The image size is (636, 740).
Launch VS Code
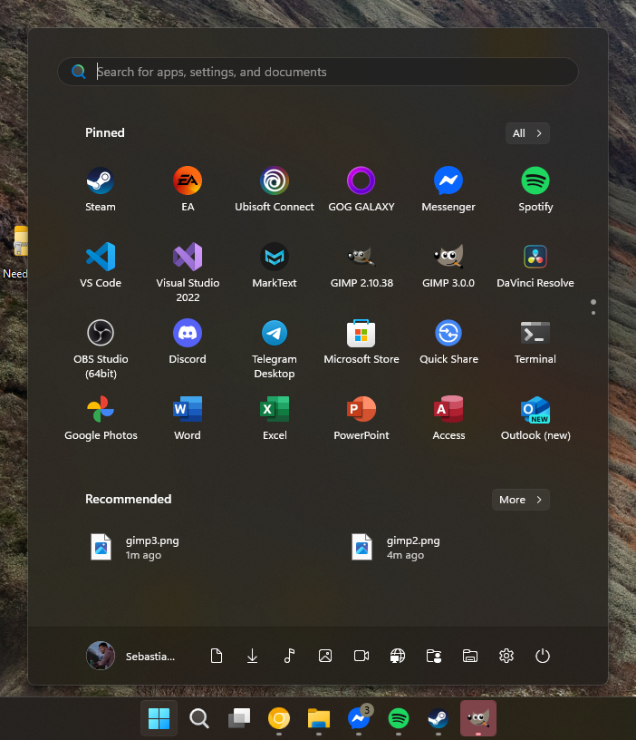100,265
